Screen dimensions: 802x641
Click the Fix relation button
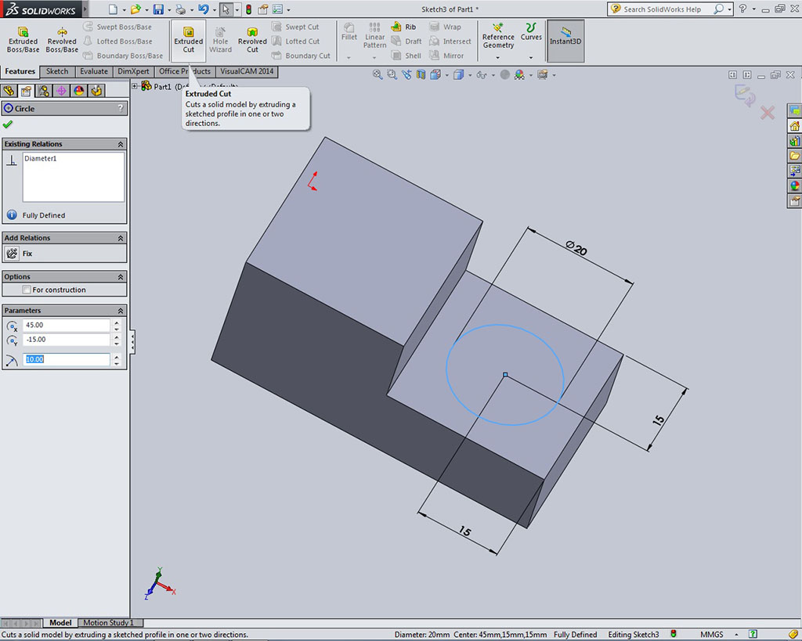(x=13, y=254)
